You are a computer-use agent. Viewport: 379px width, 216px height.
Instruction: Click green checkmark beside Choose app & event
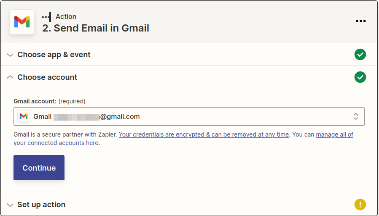click(x=360, y=55)
